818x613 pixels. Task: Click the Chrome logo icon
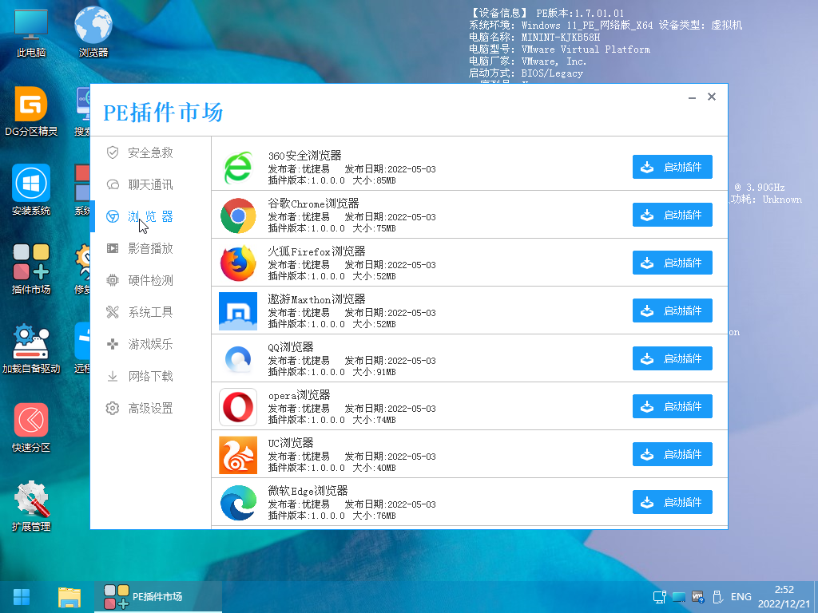238,216
